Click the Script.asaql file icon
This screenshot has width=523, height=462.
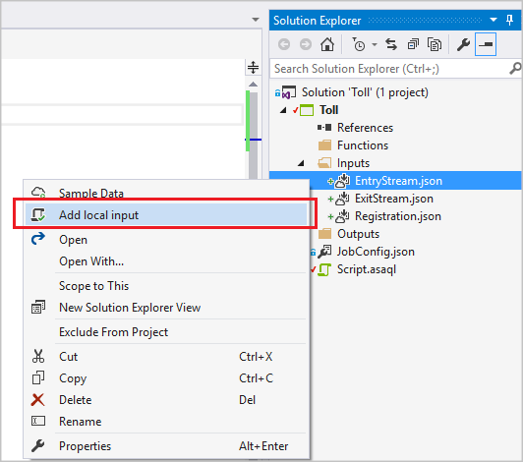(324, 269)
